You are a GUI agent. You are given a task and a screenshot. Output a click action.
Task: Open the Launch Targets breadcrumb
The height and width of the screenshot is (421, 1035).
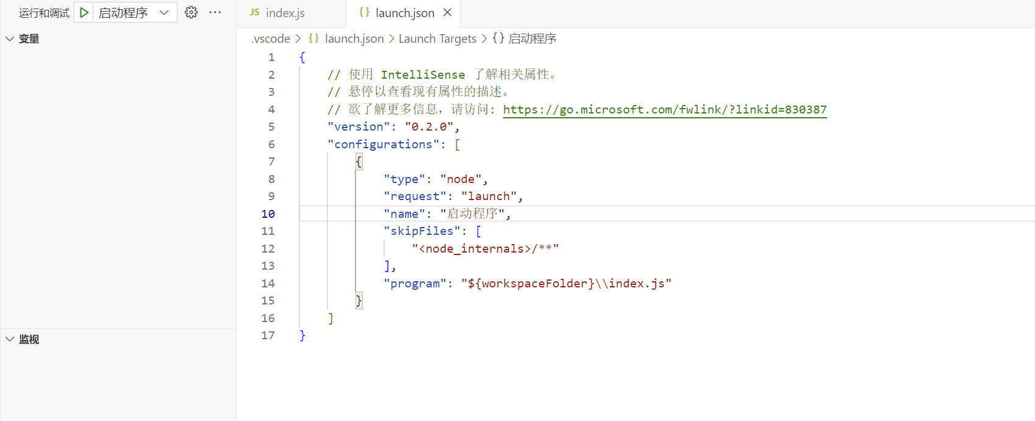[x=437, y=38]
